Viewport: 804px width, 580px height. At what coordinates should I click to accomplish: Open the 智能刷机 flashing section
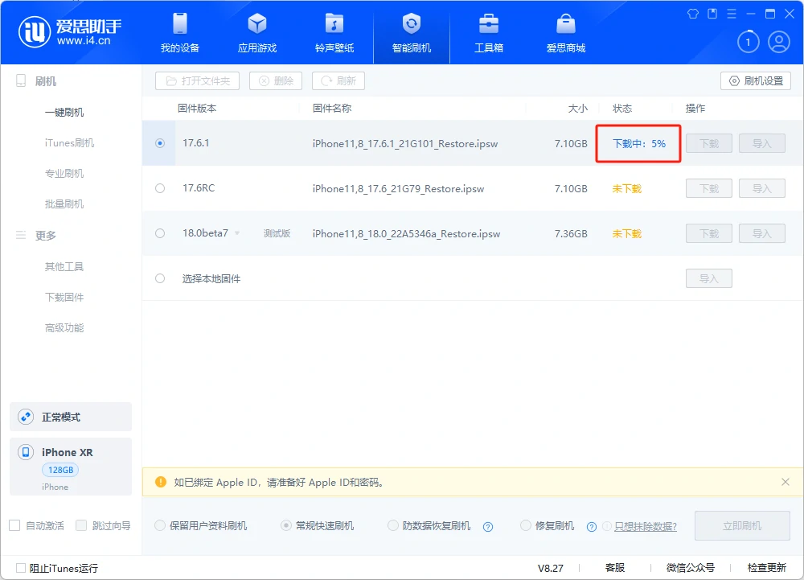coord(411,33)
